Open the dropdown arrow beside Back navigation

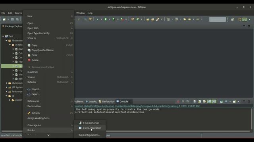coord(193,19)
